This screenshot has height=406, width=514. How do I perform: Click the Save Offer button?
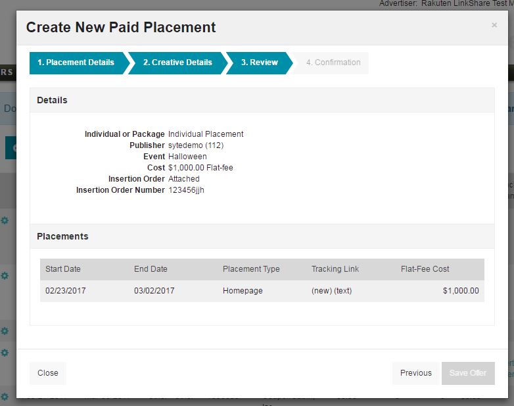[468, 373]
